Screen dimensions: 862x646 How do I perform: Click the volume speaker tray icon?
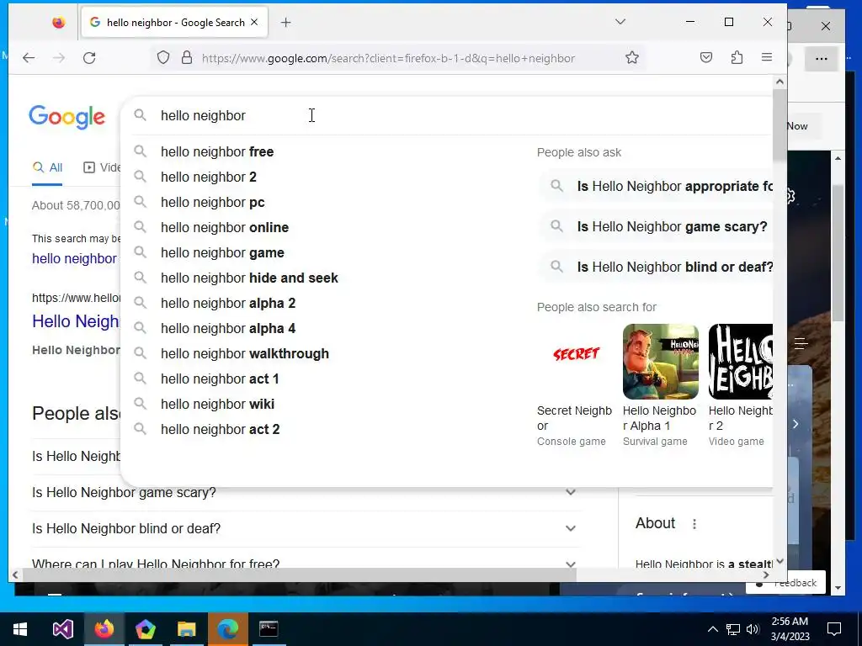(x=753, y=629)
